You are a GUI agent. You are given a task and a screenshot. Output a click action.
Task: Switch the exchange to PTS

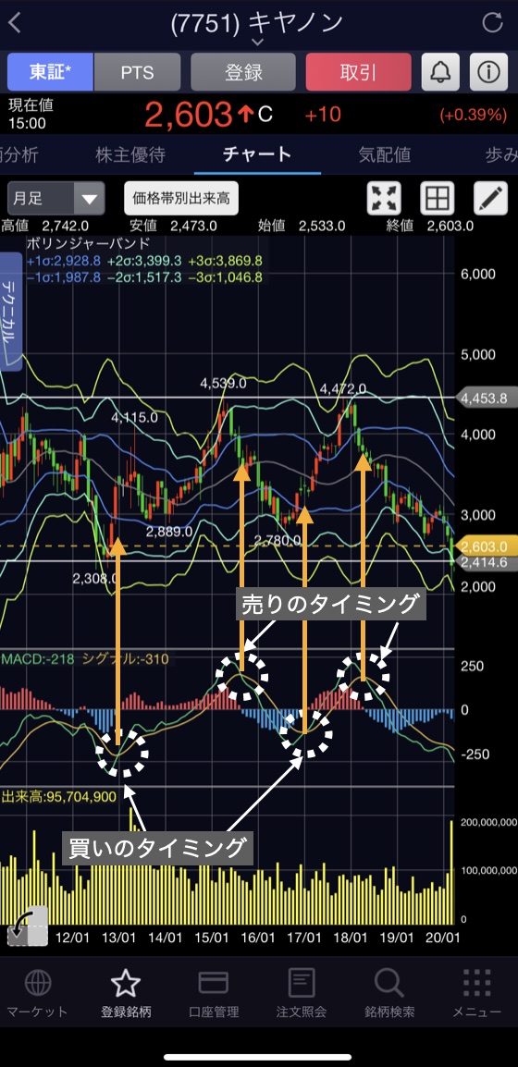(138, 72)
